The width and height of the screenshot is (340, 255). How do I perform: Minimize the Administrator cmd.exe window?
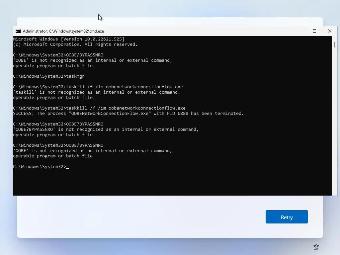(299, 31)
